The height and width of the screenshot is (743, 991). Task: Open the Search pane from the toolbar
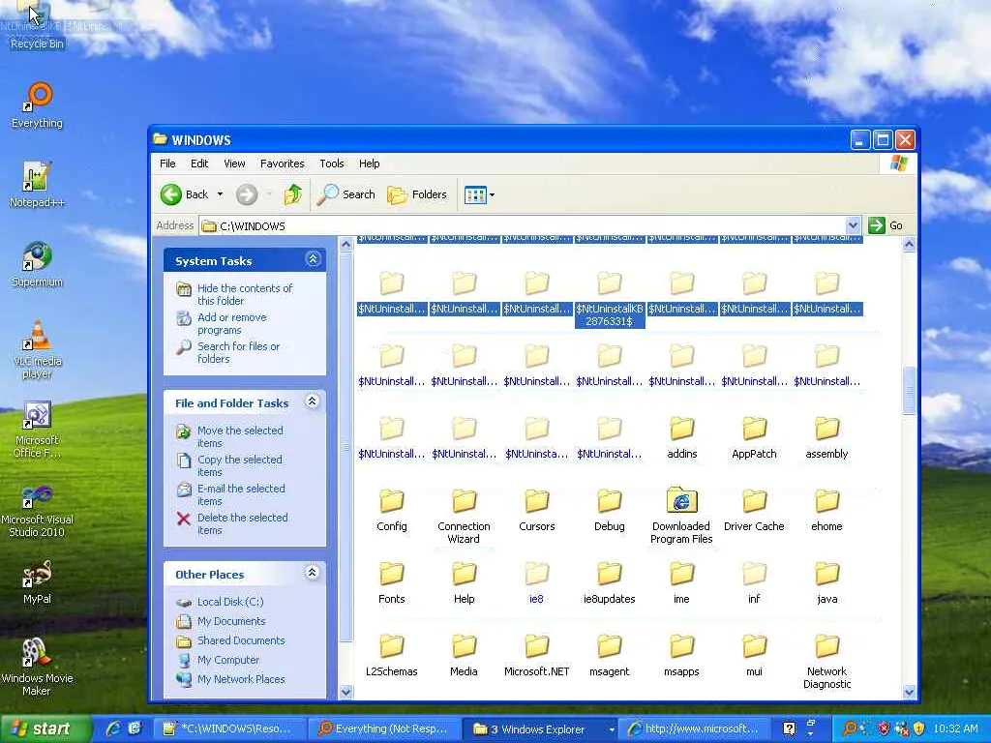click(345, 194)
